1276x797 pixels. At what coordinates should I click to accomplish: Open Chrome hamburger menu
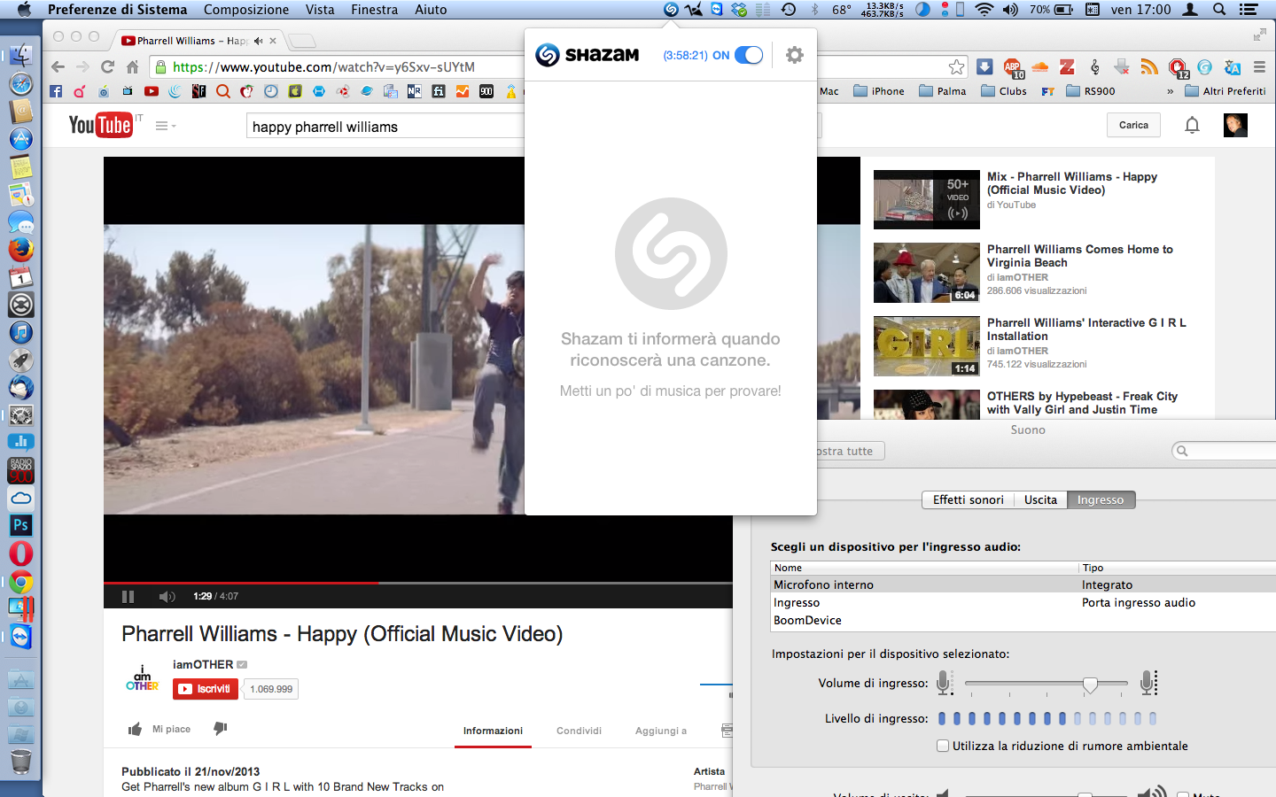pos(1259,67)
